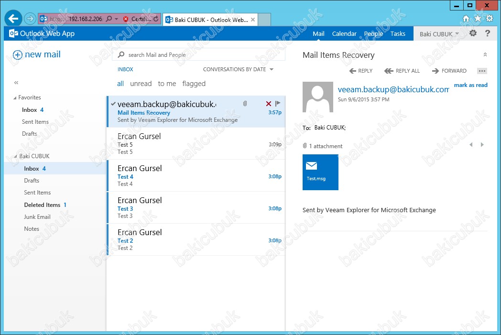Flag the Mail Items Recovery message
The width and height of the screenshot is (501, 335).
pyautogui.click(x=278, y=103)
